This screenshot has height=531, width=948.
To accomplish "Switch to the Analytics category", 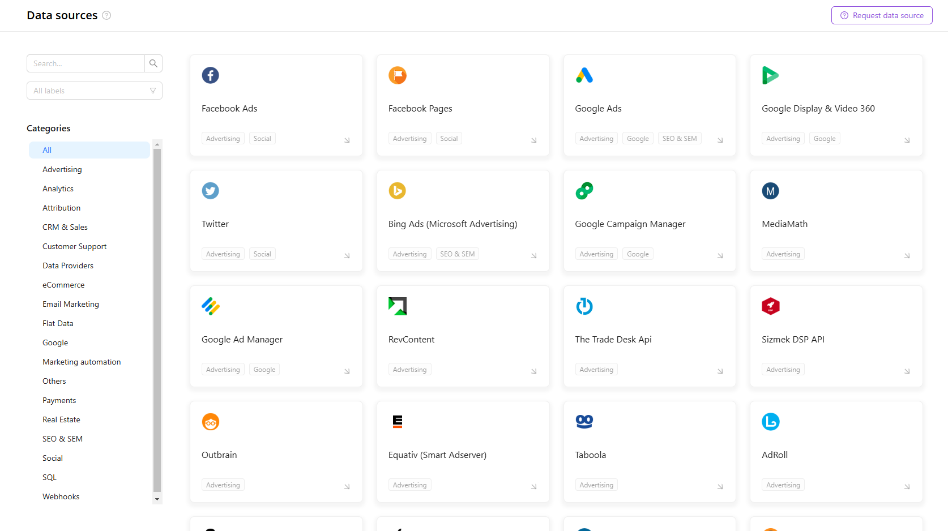I will click(58, 189).
